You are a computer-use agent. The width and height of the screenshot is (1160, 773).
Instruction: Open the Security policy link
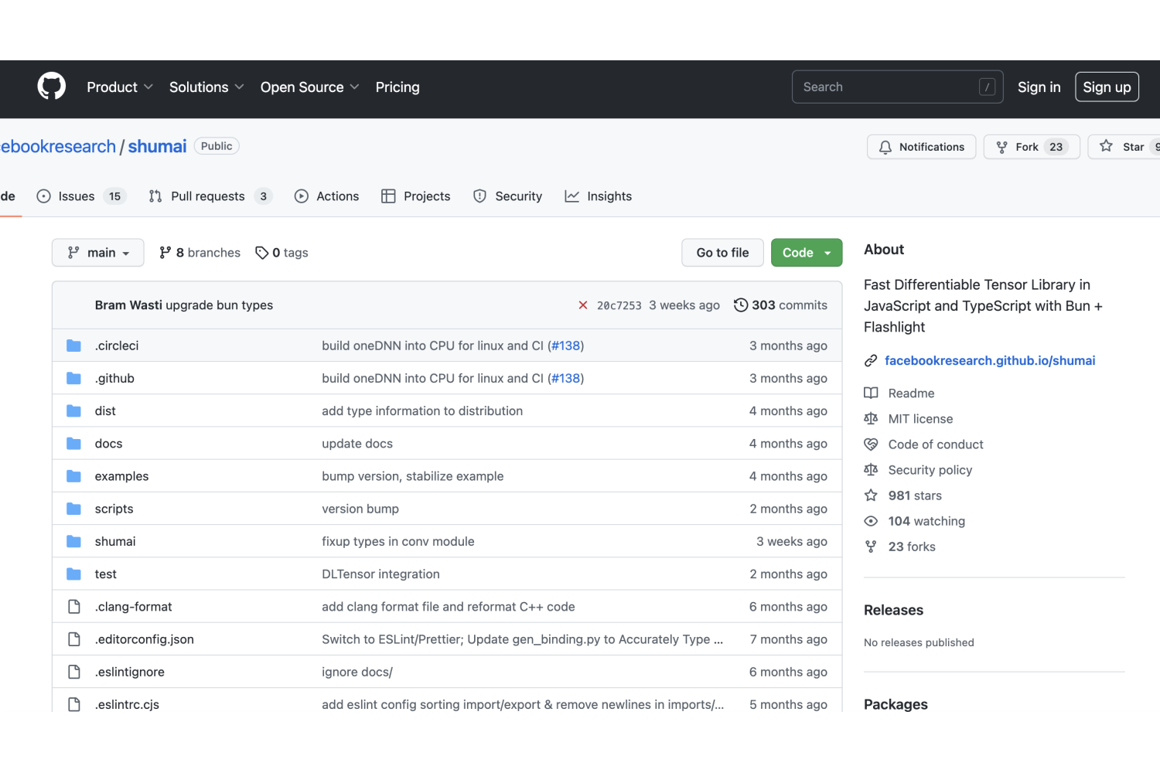(x=930, y=470)
